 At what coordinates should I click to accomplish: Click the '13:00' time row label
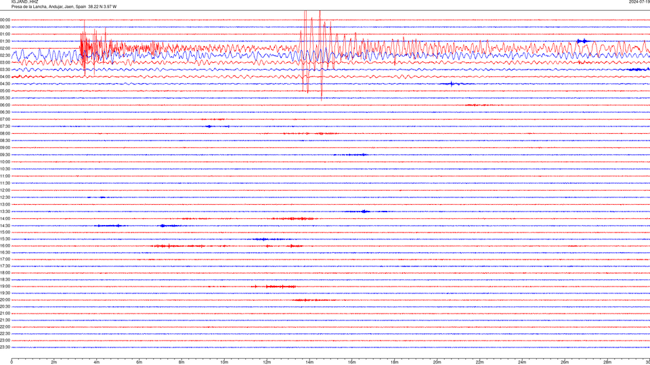(x=5, y=204)
